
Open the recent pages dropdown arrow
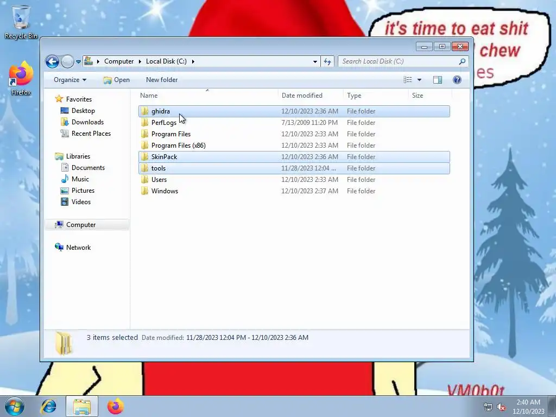click(78, 62)
